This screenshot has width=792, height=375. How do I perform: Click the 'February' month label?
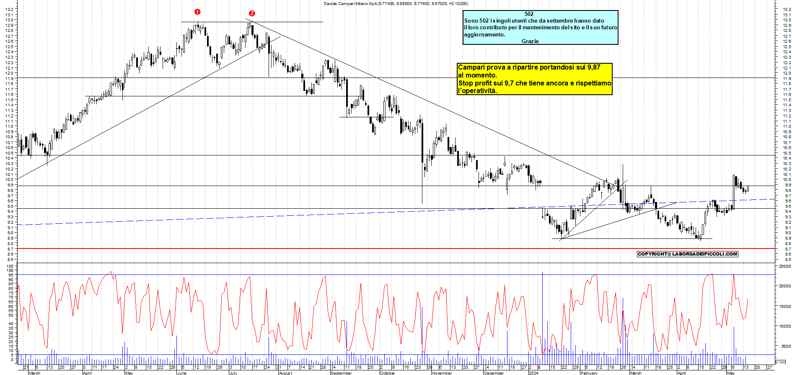click(589, 373)
